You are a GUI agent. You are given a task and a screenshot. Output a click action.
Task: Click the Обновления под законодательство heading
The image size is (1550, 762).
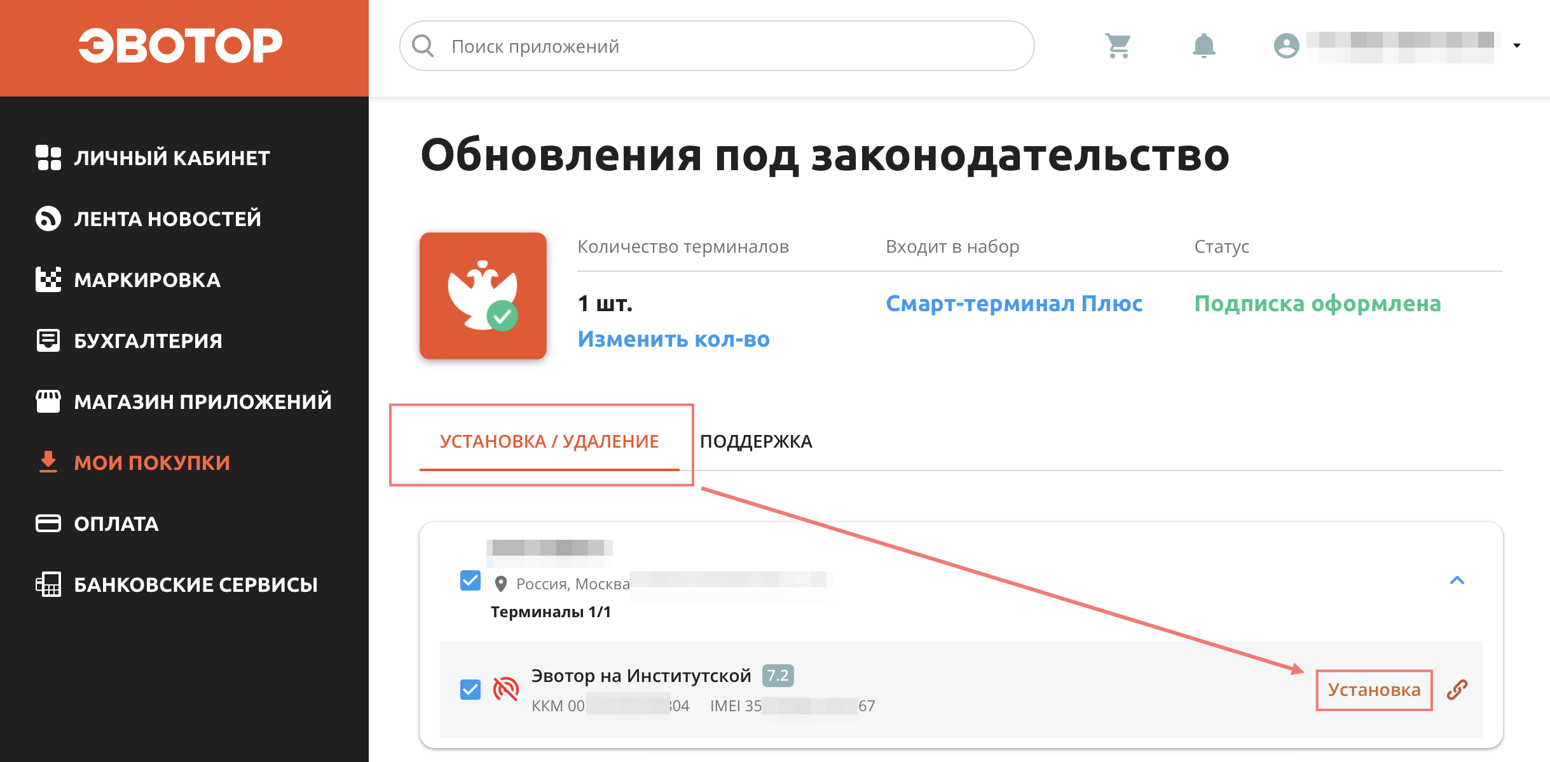click(825, 155)
